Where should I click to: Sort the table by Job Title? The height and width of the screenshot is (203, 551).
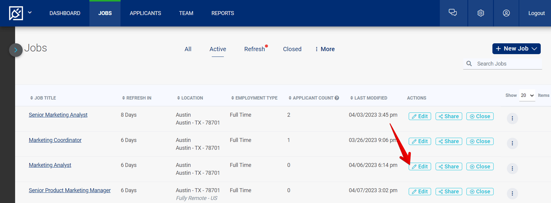click(43, 98)
